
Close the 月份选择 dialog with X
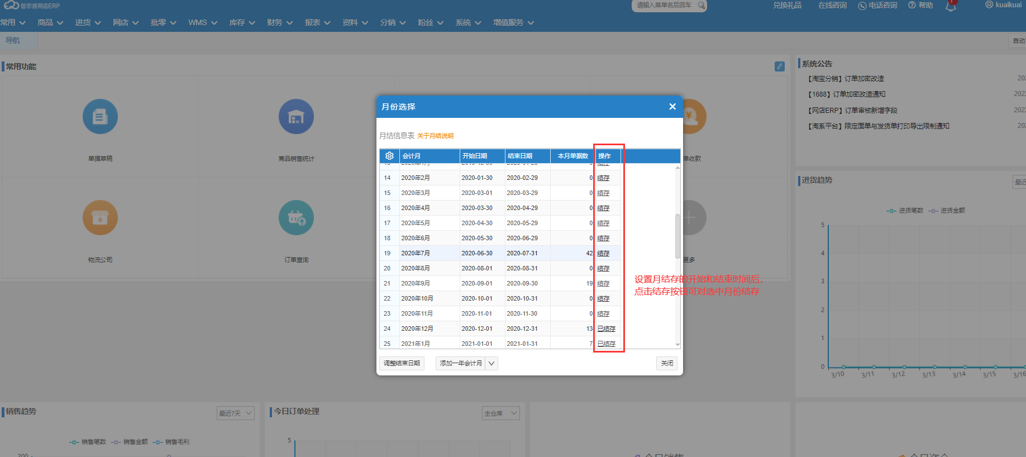[672, 107]
